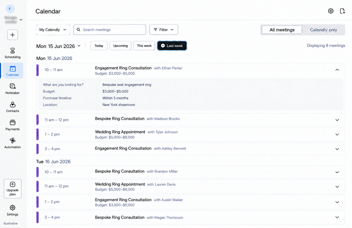The width and height of the screenshot is (352, 228).
Task: Click the checkmark icon in Last week
Action: [x=163, y=46]
